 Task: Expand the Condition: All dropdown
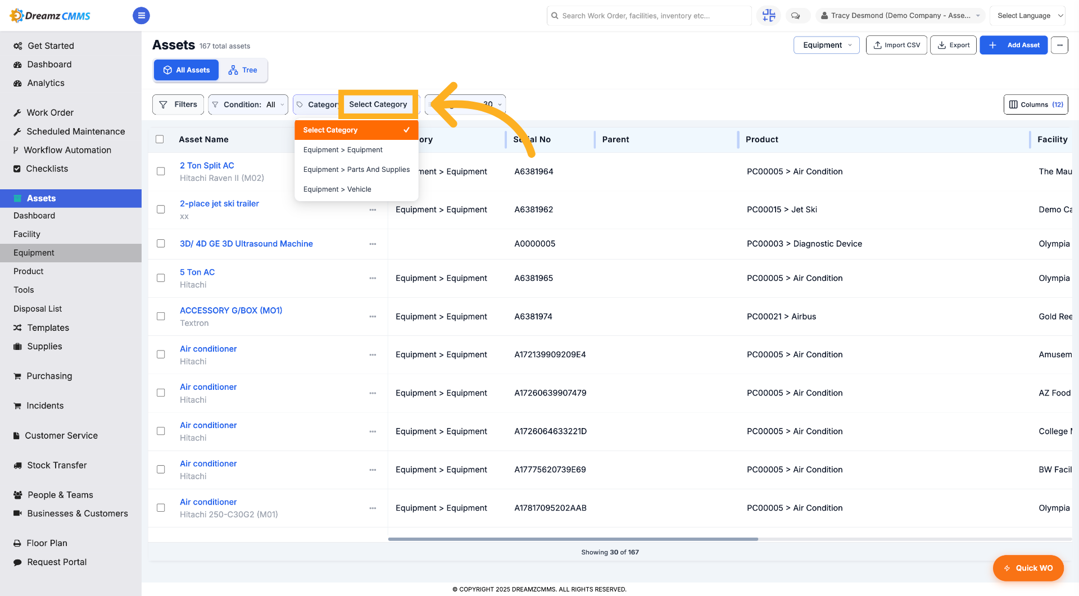(x=248, y=104)
